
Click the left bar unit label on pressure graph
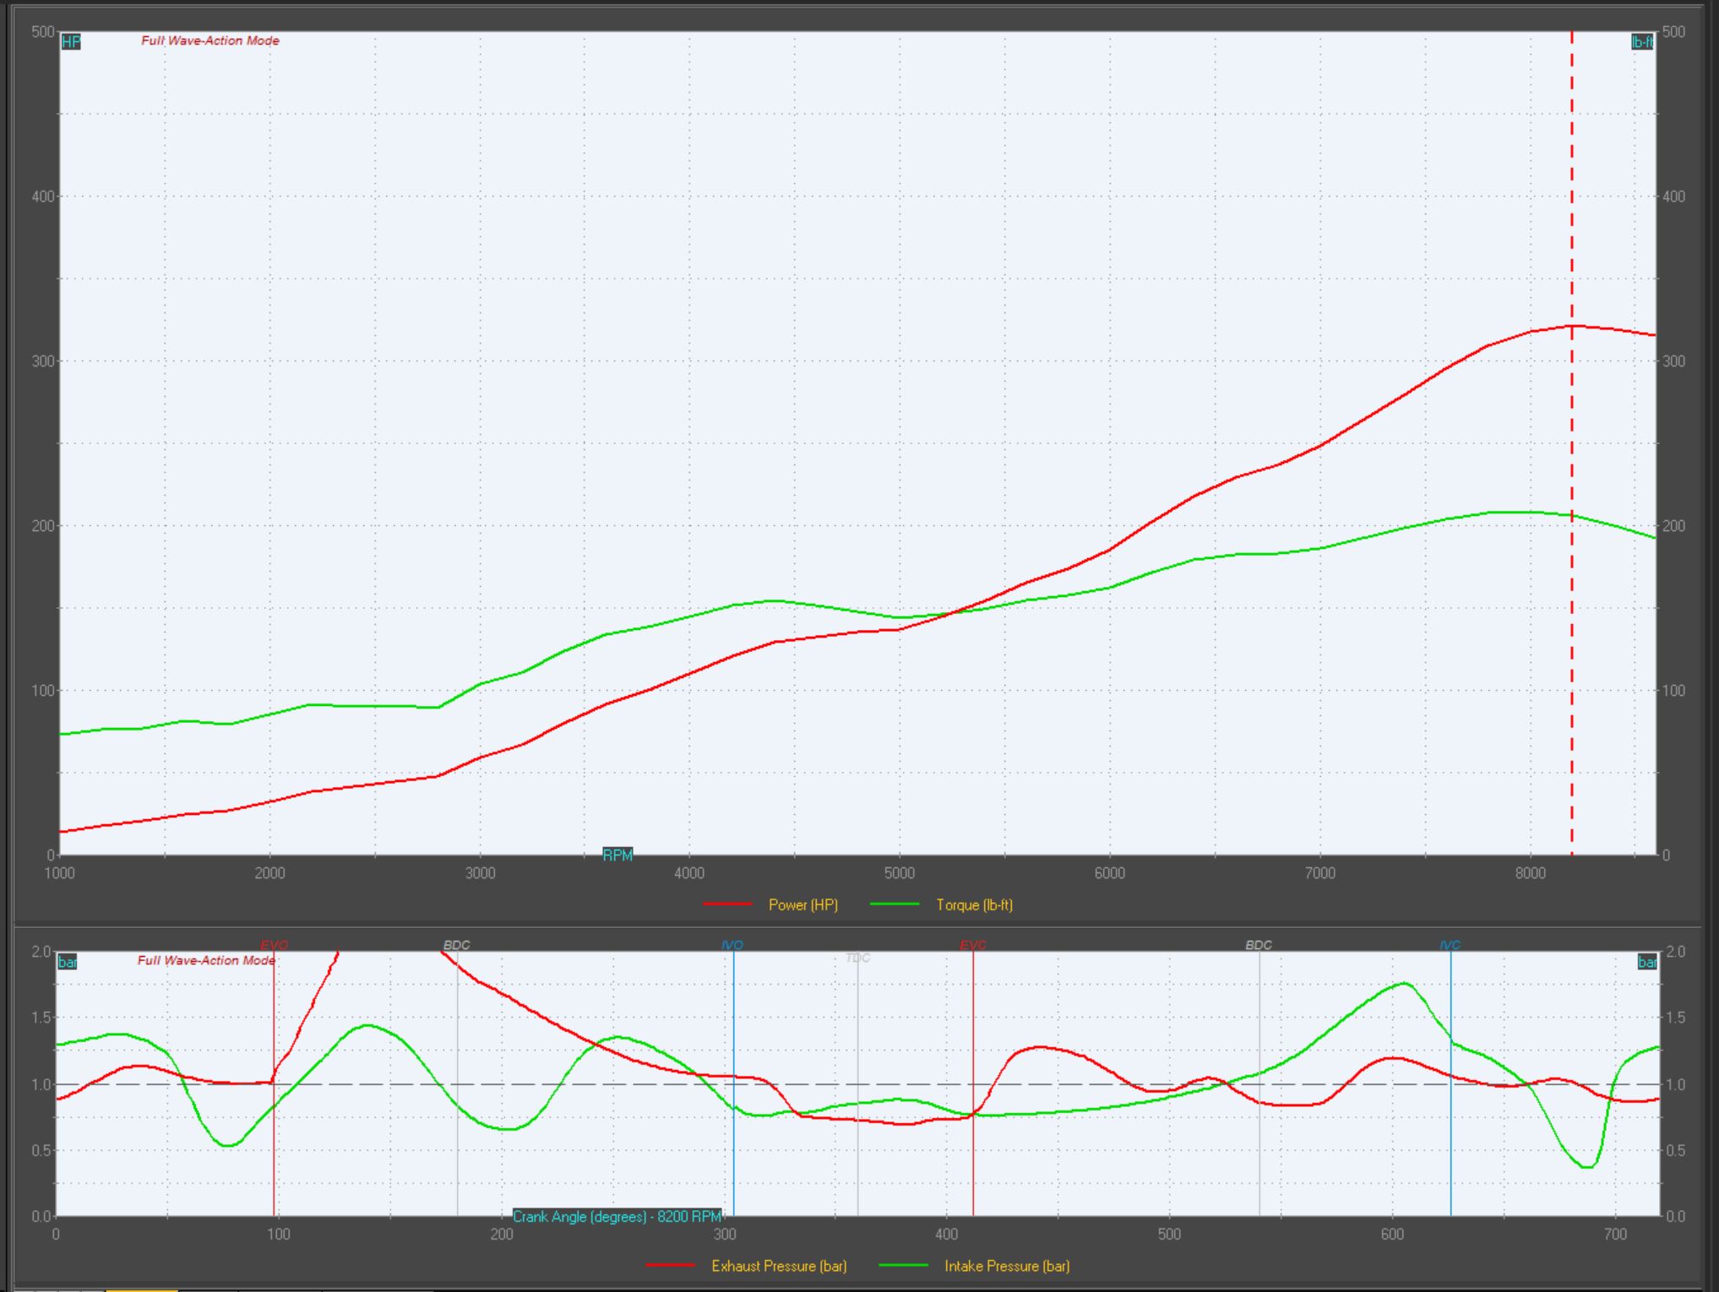point(67,962)
